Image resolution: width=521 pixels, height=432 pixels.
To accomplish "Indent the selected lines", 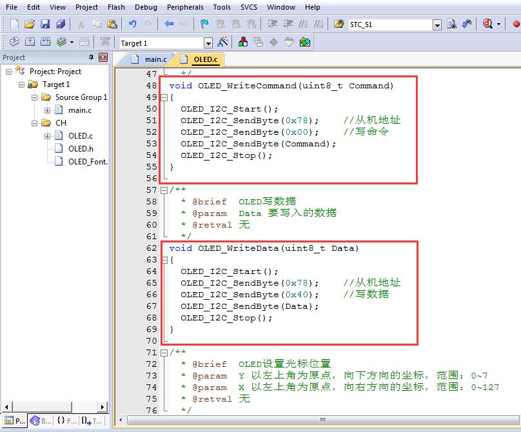I will [273, 24].
